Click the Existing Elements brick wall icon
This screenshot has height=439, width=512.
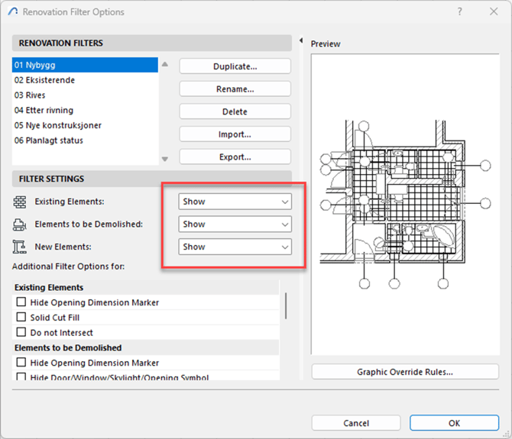(20, 202)
